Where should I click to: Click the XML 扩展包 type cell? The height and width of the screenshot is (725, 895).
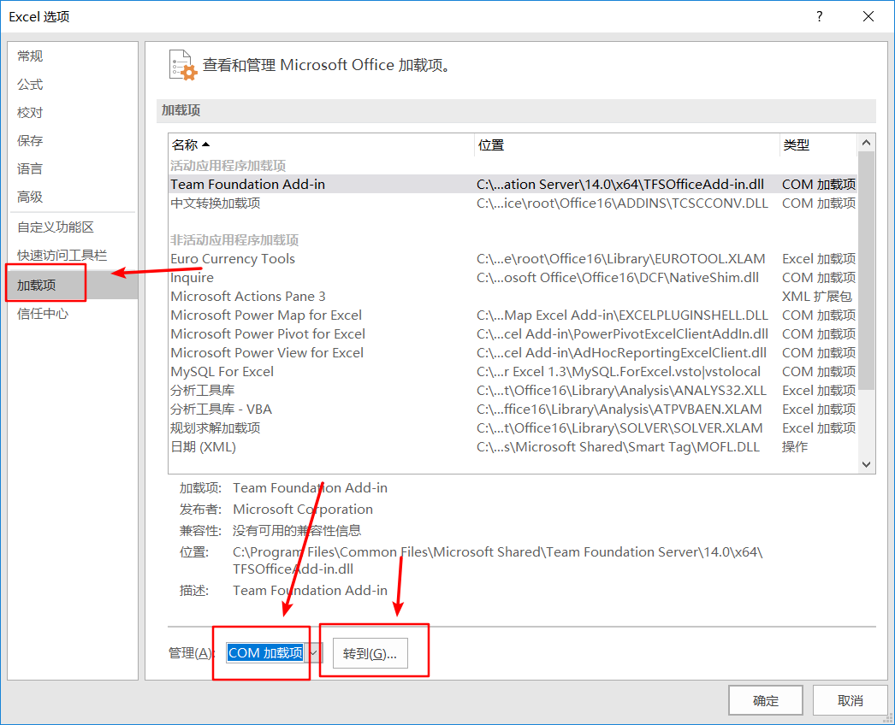click(x=817, y=297)
